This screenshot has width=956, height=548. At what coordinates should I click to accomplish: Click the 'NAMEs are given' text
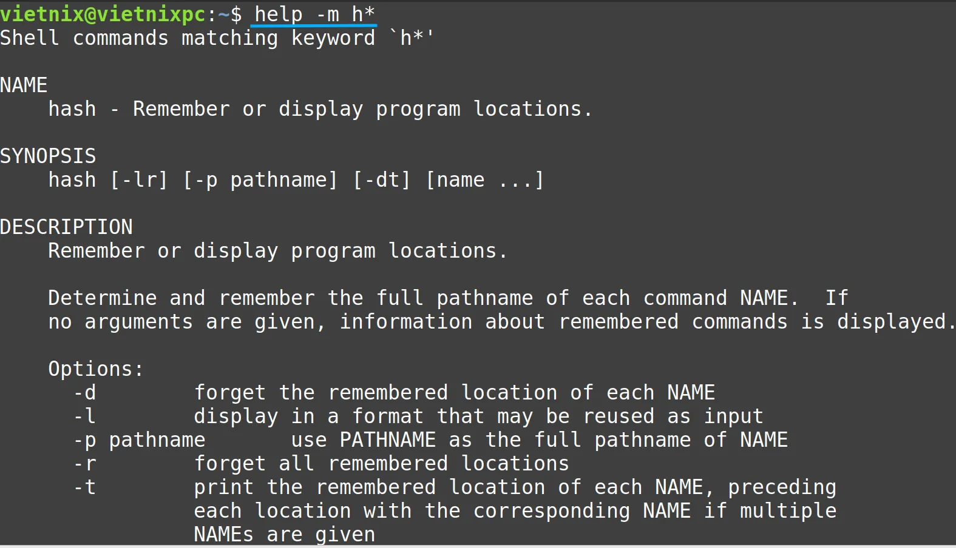click(284, 535)
